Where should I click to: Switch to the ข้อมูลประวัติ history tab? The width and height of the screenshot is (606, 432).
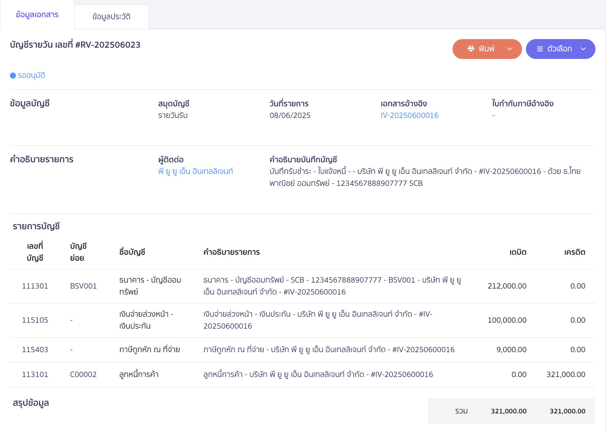coord(111,17)
